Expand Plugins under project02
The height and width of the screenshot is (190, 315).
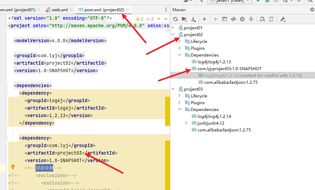coord(180,48)
